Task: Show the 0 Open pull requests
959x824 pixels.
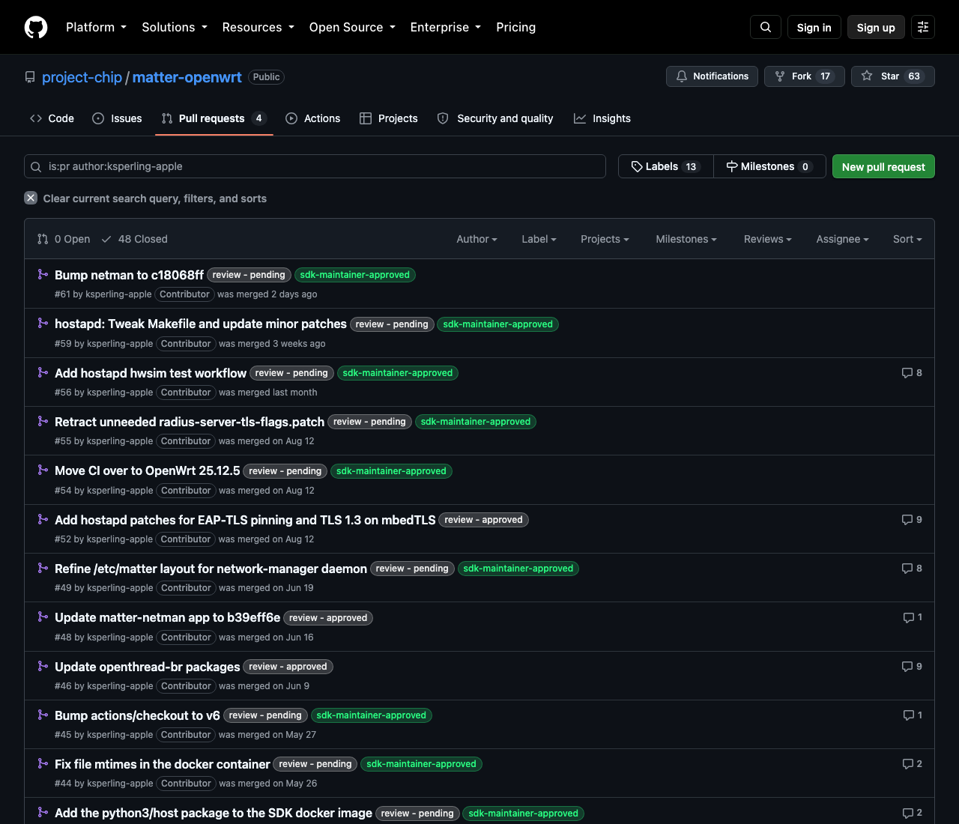Action: point(64,239)
